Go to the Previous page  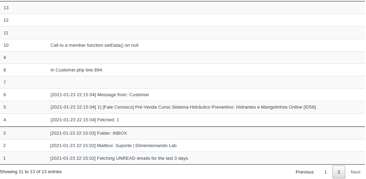pos(305,172)
